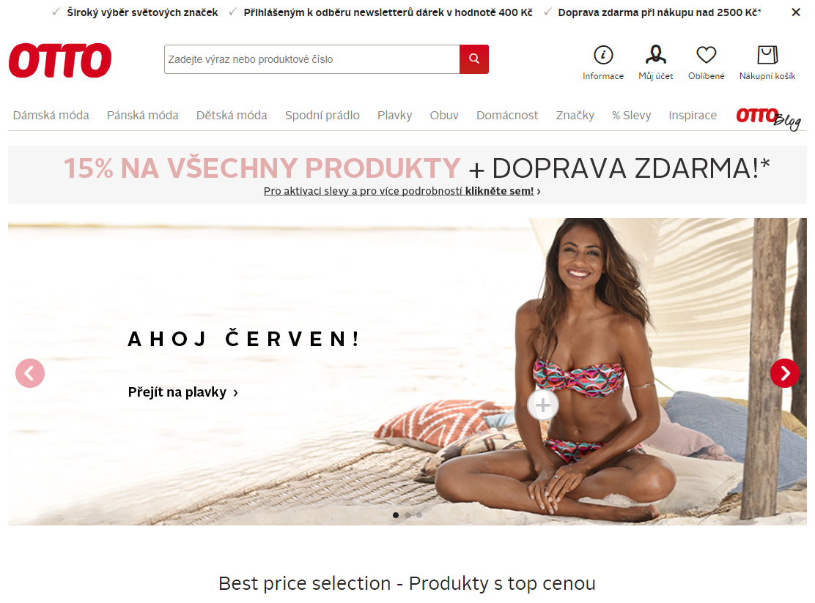Viewport: 815px width, 603px height.
Task: Click the plus hotspot on bikini image
Action: pyautogui.click(x=542, y=405)
